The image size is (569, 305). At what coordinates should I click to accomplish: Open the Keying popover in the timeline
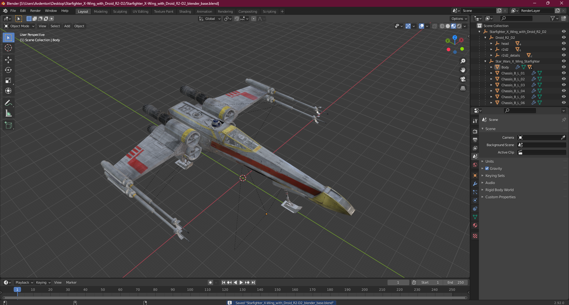[43, 282]
